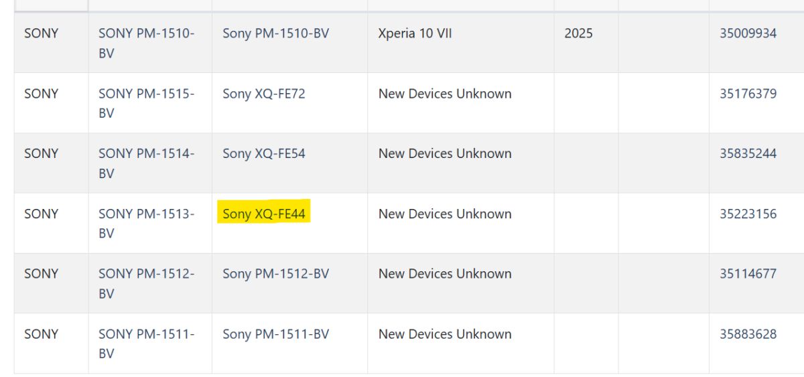This screenshot has width=804, height=377.
Task: Click New Devices Unknown in XQ-FE44 row
Action: point(445,214)
